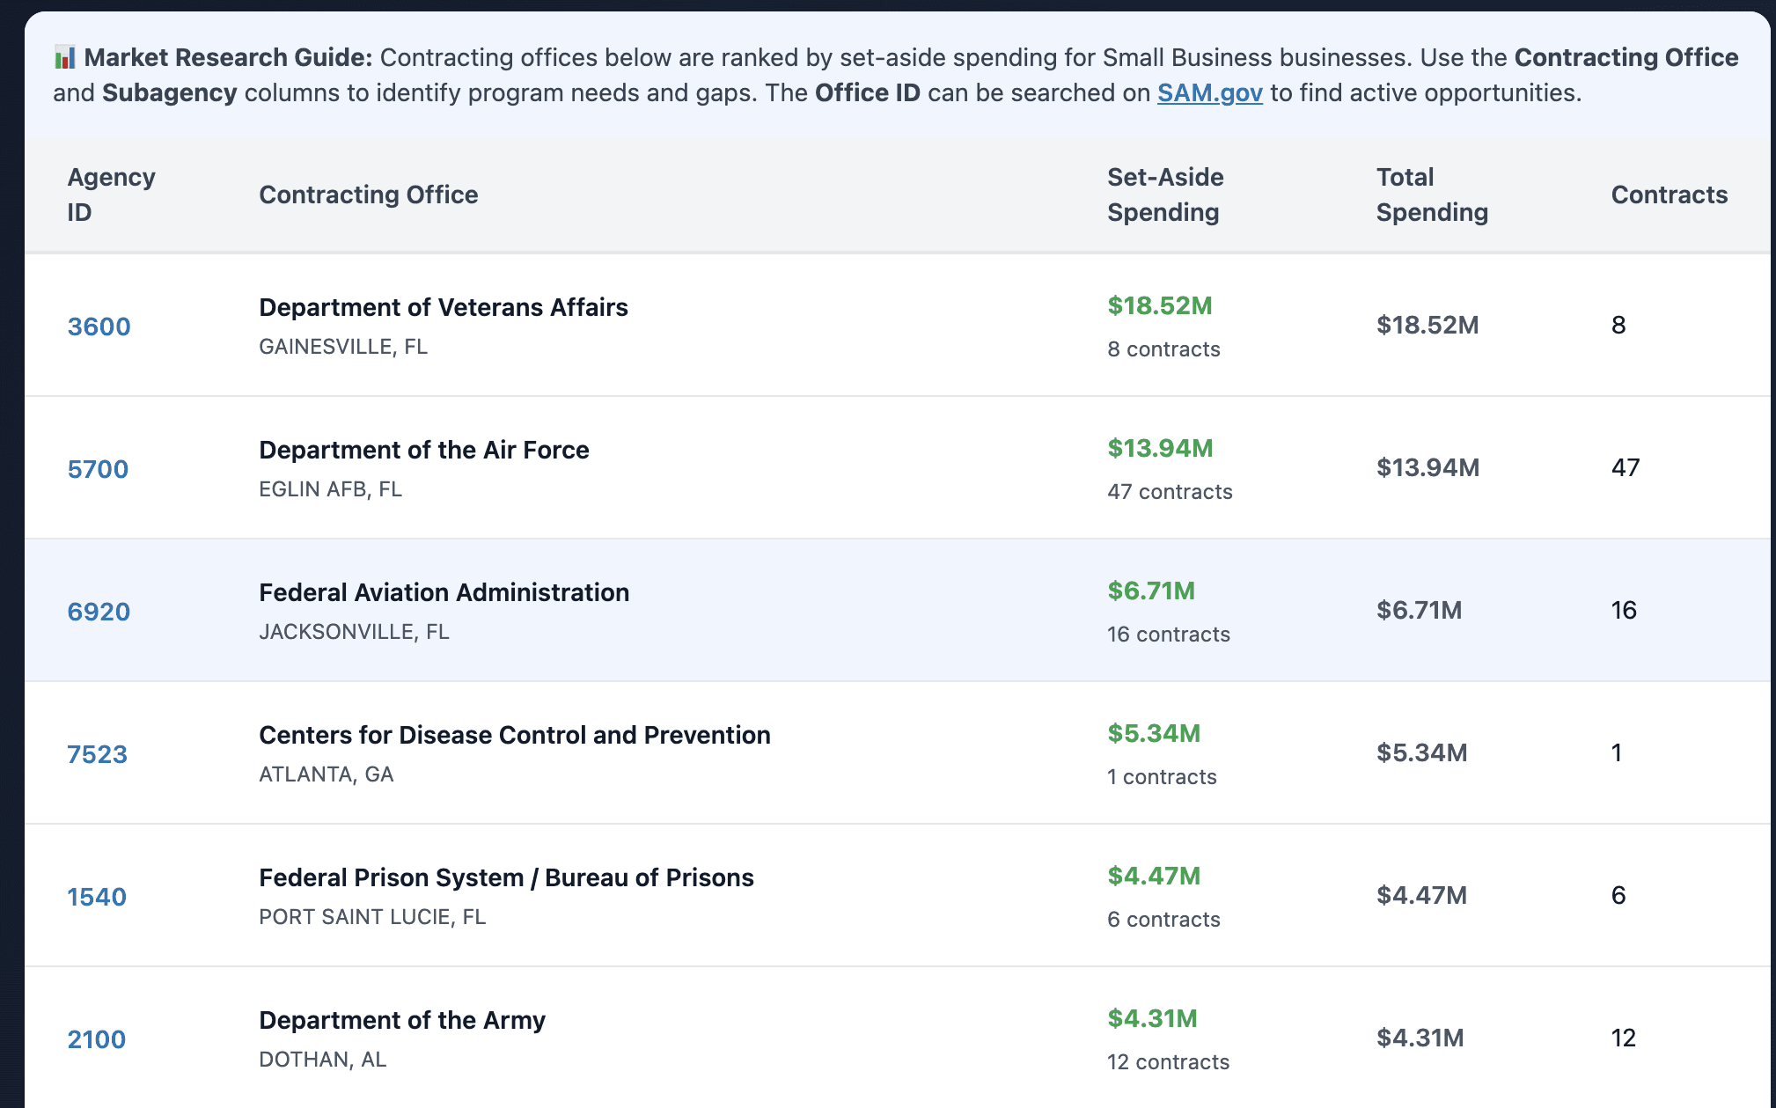Click the bar chart icon beside Market Research Guide

[x=64, y=58]
